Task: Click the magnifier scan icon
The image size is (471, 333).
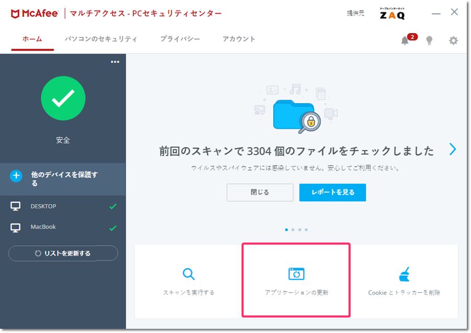Action: click(x=189, y=274)
